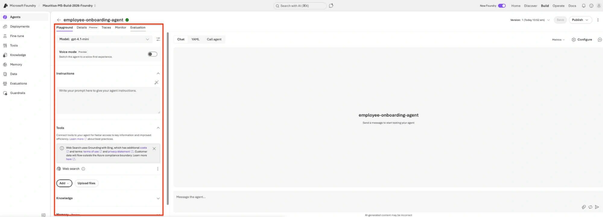Go back using the arrow beside employee-onboarding-agent

(x=59, y=20)
